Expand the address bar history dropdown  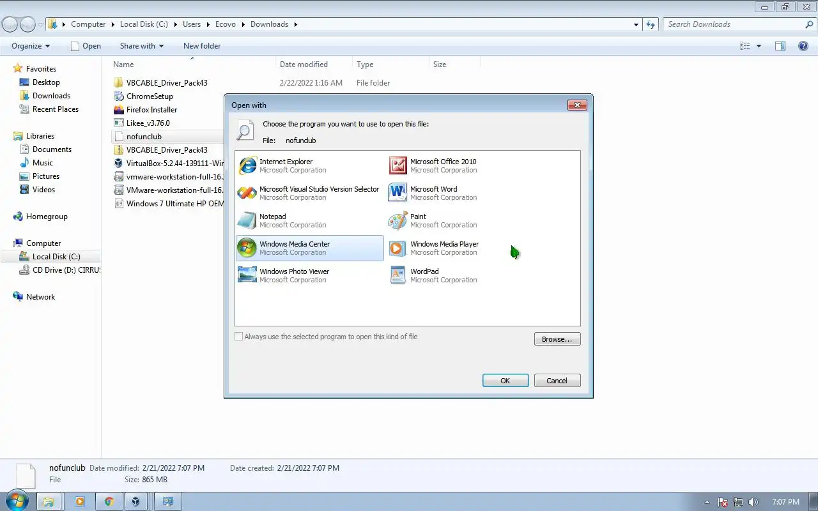(x=636, y=24)
